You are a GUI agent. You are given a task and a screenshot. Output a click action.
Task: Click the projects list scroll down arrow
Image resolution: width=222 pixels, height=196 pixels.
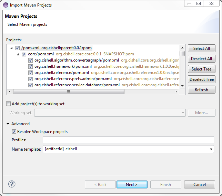[x=182, y=86]
